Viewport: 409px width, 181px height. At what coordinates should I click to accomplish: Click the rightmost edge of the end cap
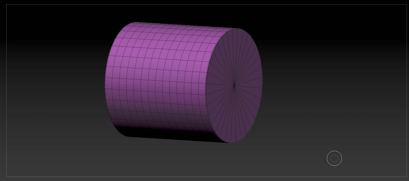262,83
